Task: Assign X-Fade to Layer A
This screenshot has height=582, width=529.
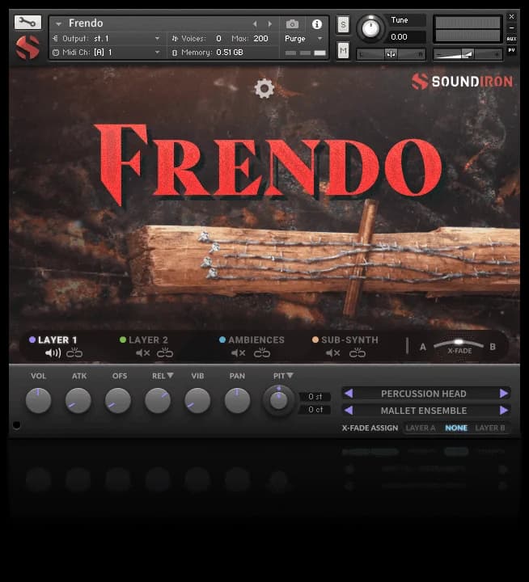Action: click(420, 428)
